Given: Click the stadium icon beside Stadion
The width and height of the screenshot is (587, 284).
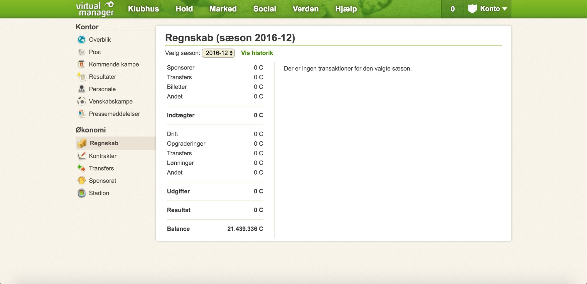Looking at the screenshot, I should click(82, 193).
